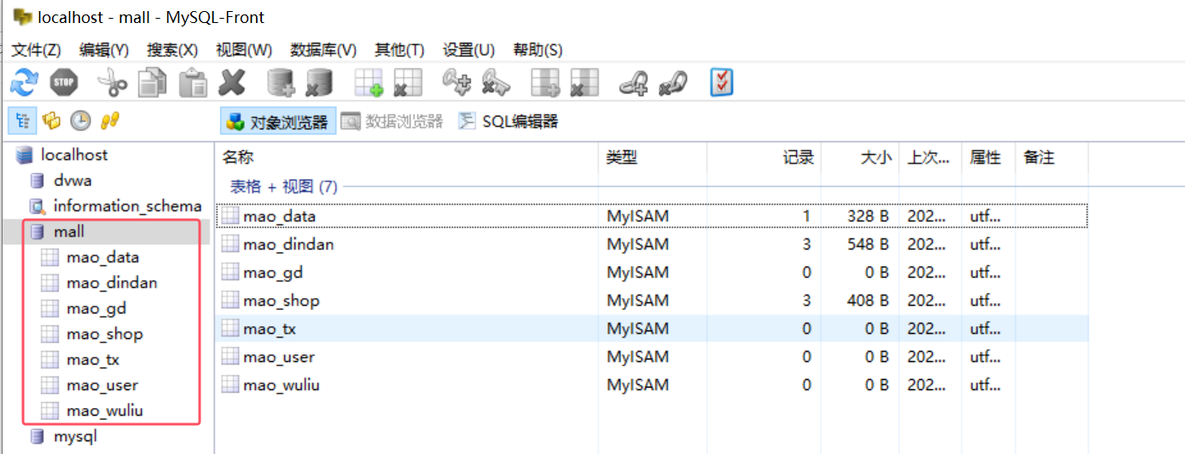Screen dimensions: 1185x454
Task: Click the STOP sign toolbar icon
Action: coord(64,83)
